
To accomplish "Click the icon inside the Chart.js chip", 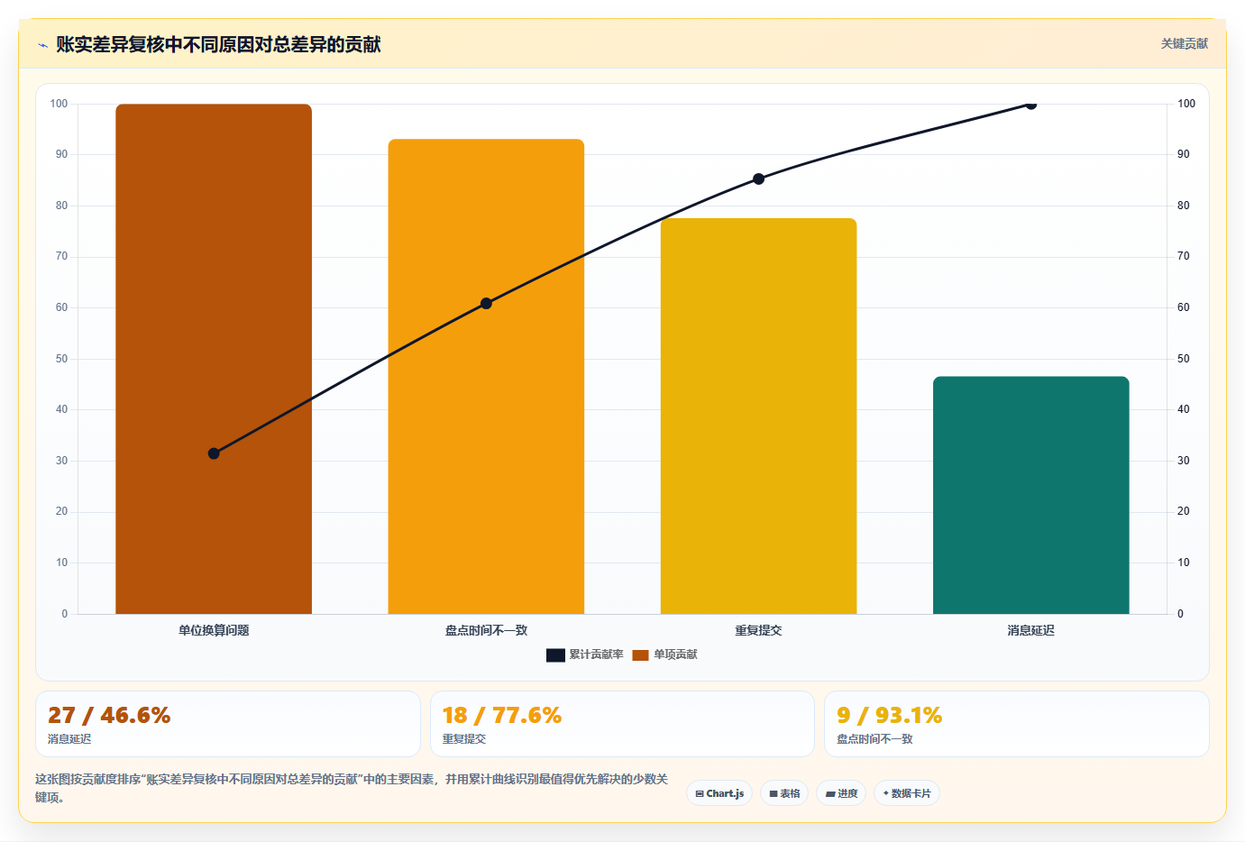I will [700, 794].
